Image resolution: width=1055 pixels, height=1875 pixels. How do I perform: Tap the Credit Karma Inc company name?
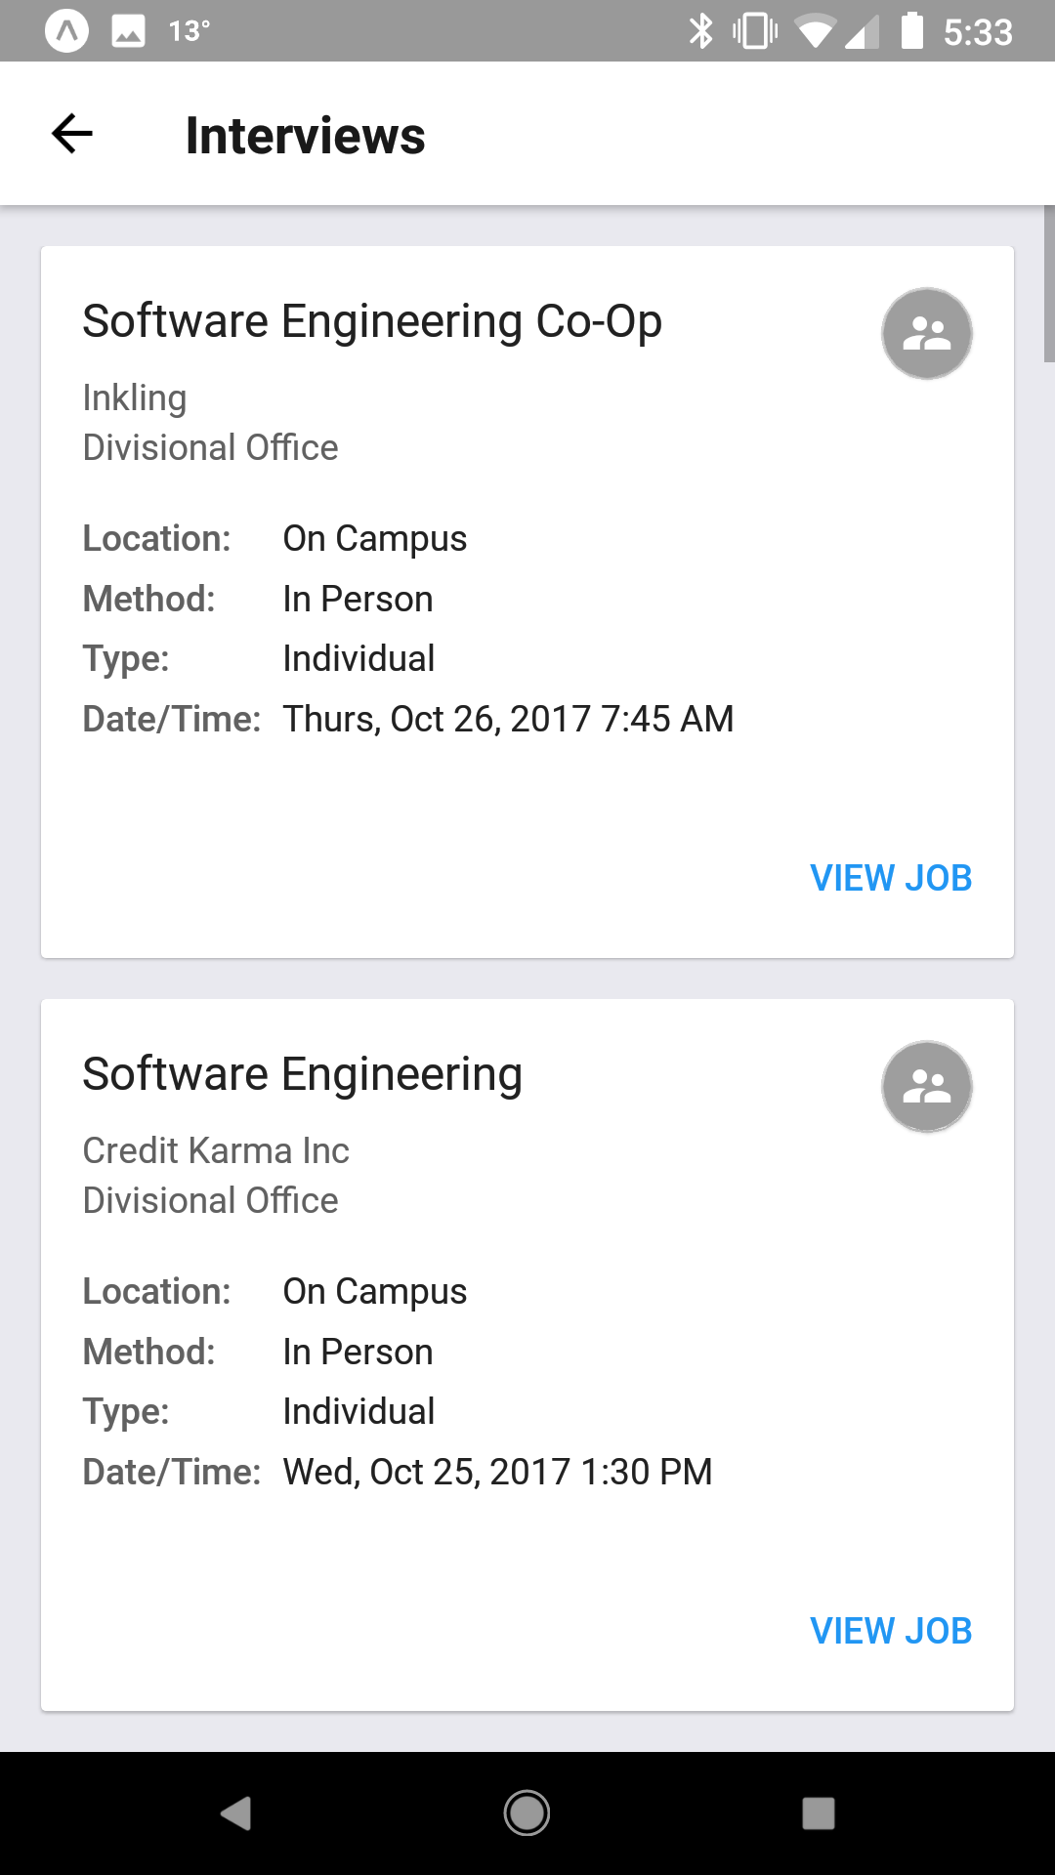[216, 1150]
